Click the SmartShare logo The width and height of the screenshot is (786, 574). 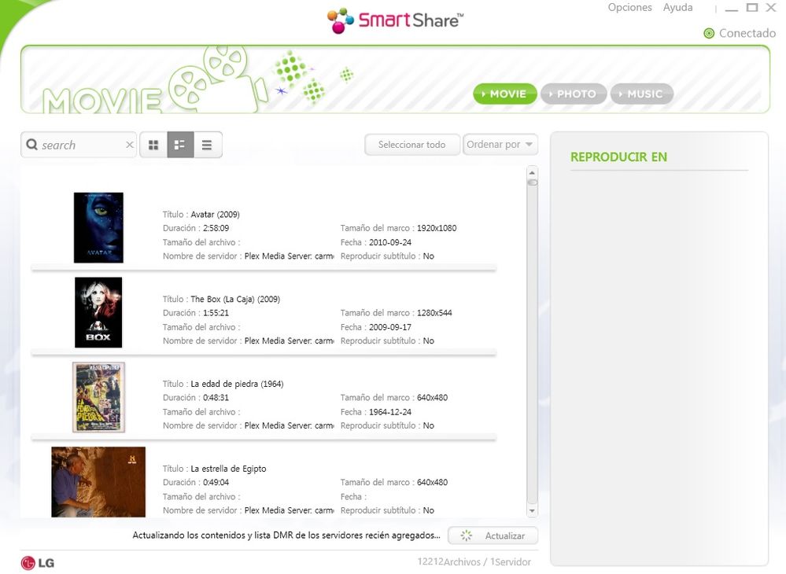pos(395,20)
